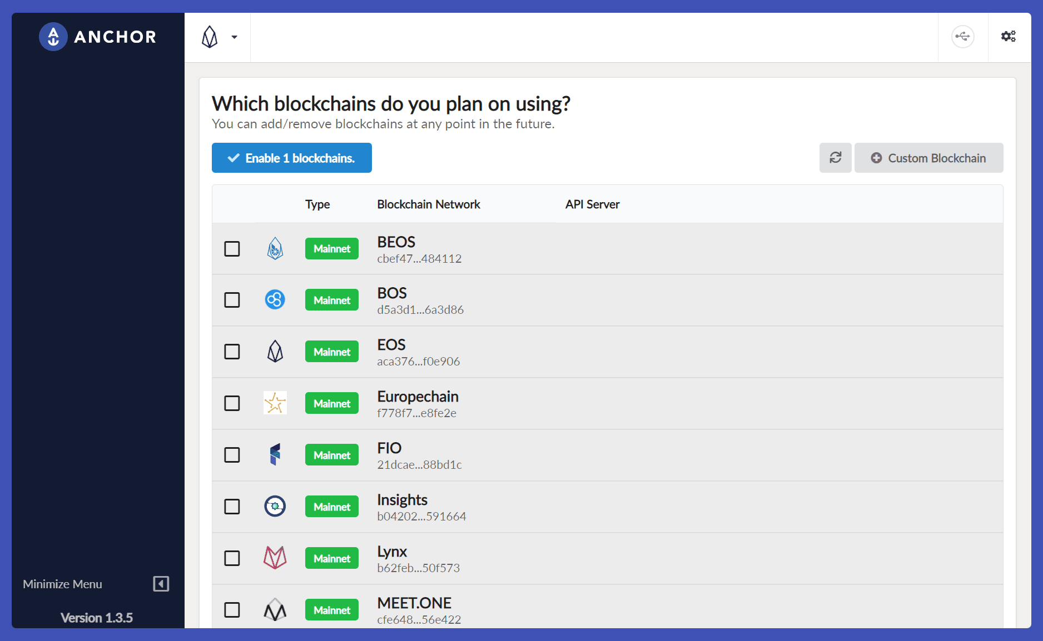Click the Mainnet badge in Insights row

pyautogui.click(x=332, y=507)
